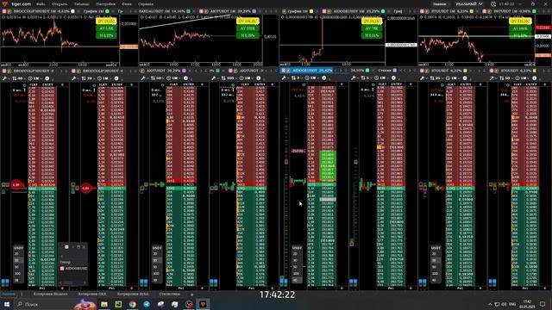Open File Explorer from the taskbar
The height and width of the screenshot is (310, 552).
click(x=104, y=304)
